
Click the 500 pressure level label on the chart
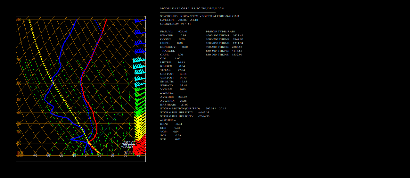tap(19, 113)
